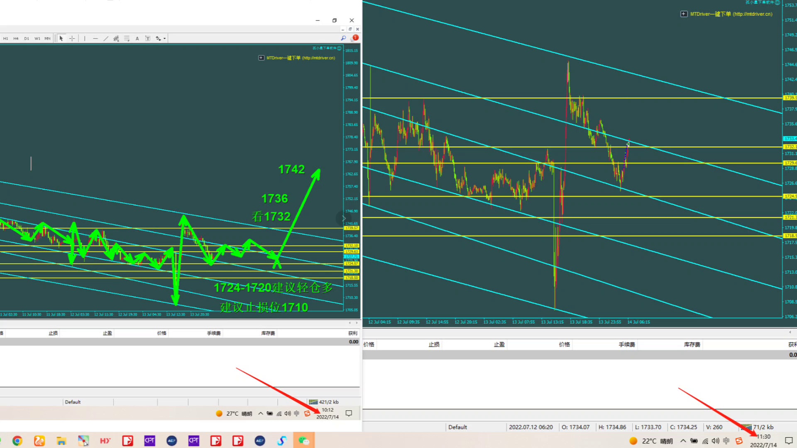Screen dimensions: 797x448
Task: Select the Fibonacci retracement tool
Action: point(127,38)
